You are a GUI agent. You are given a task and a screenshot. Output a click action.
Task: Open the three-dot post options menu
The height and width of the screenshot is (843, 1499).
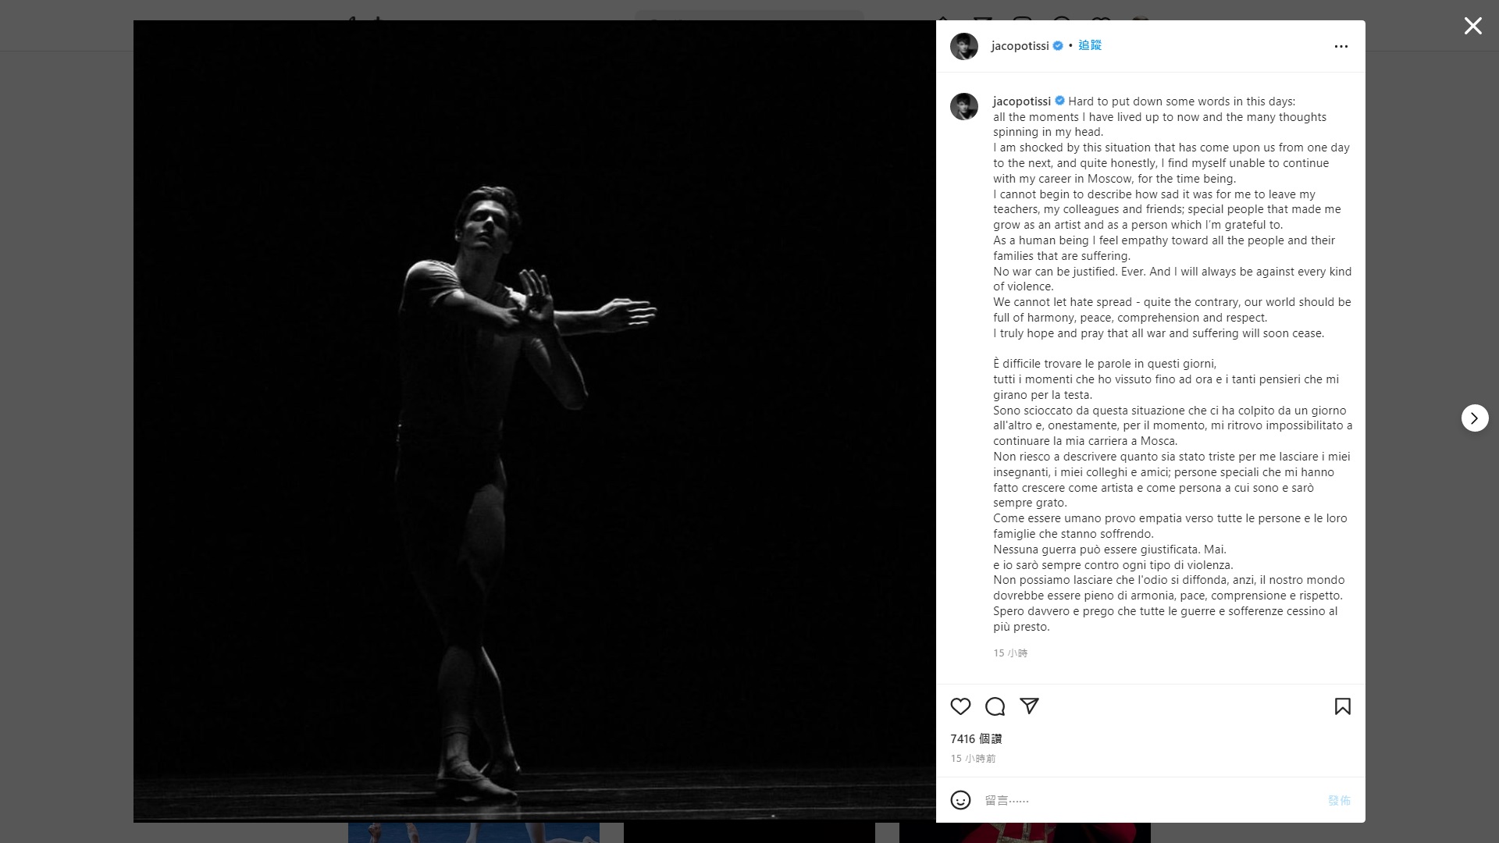coord(1341,47)
